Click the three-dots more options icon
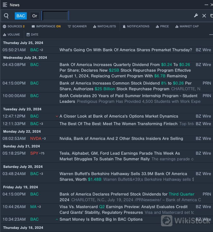Screen dimensions: 213x232 [x=206, y=5]
